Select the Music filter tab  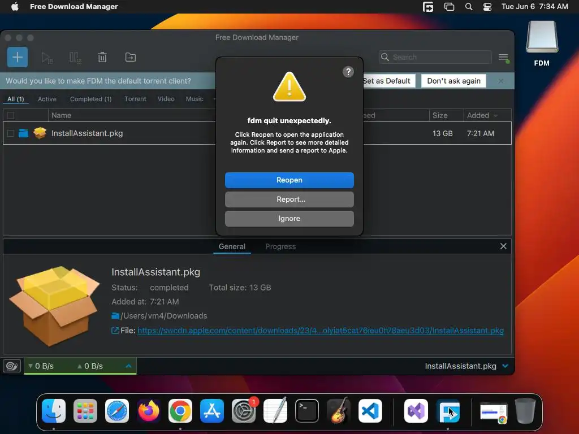tap(195, 99)
